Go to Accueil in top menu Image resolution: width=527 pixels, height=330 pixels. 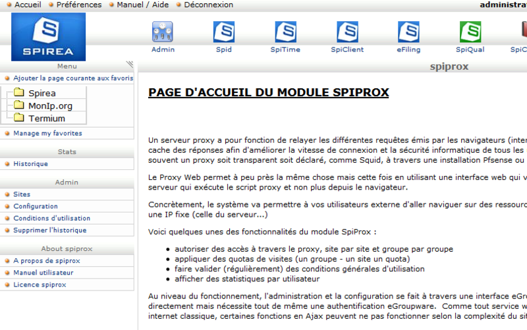point(28,5)
